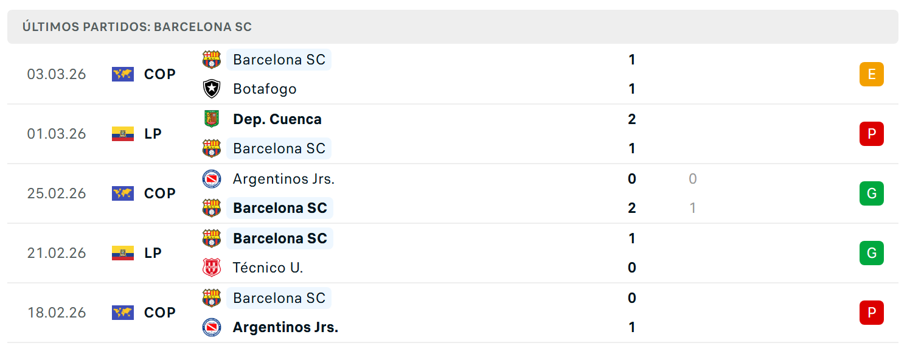The width and height of the screenshot is (907, 354).
Task: Click the red P badge for 18.02.26 match
Action: tap(872, 313)
